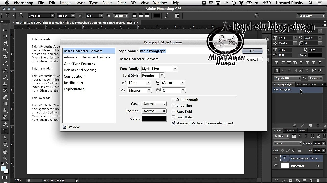Select the Horizontal Type tool in toolbox
Image resolution: width=327 pixels, height=183 pixels.
tap(5, 131)
